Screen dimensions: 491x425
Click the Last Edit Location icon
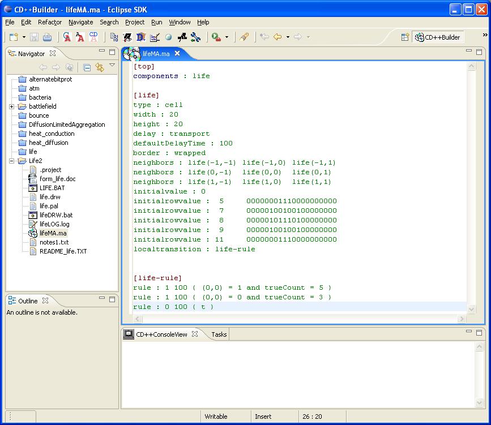264,37
